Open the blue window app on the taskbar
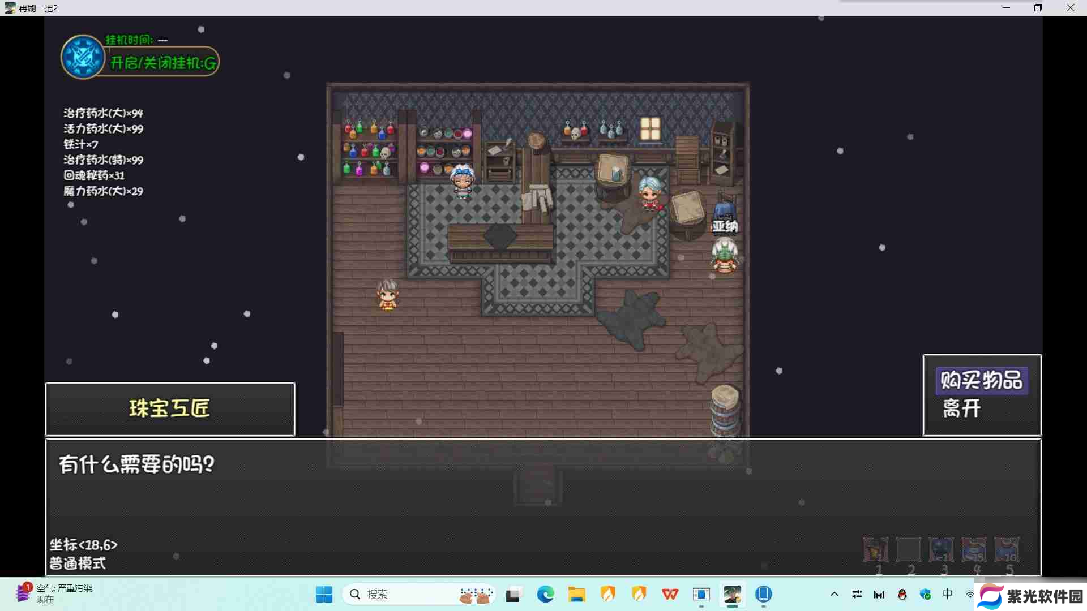This screenshot has width=1087, height=611. coord(701,595)
